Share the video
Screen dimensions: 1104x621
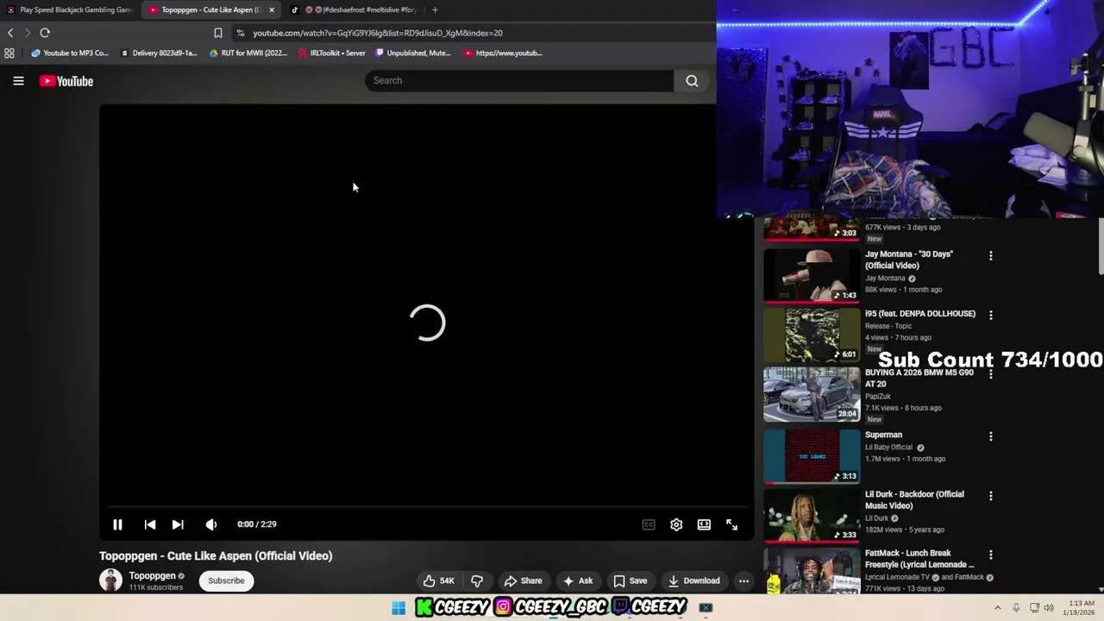pyautogui.click(x=523, y=580)
